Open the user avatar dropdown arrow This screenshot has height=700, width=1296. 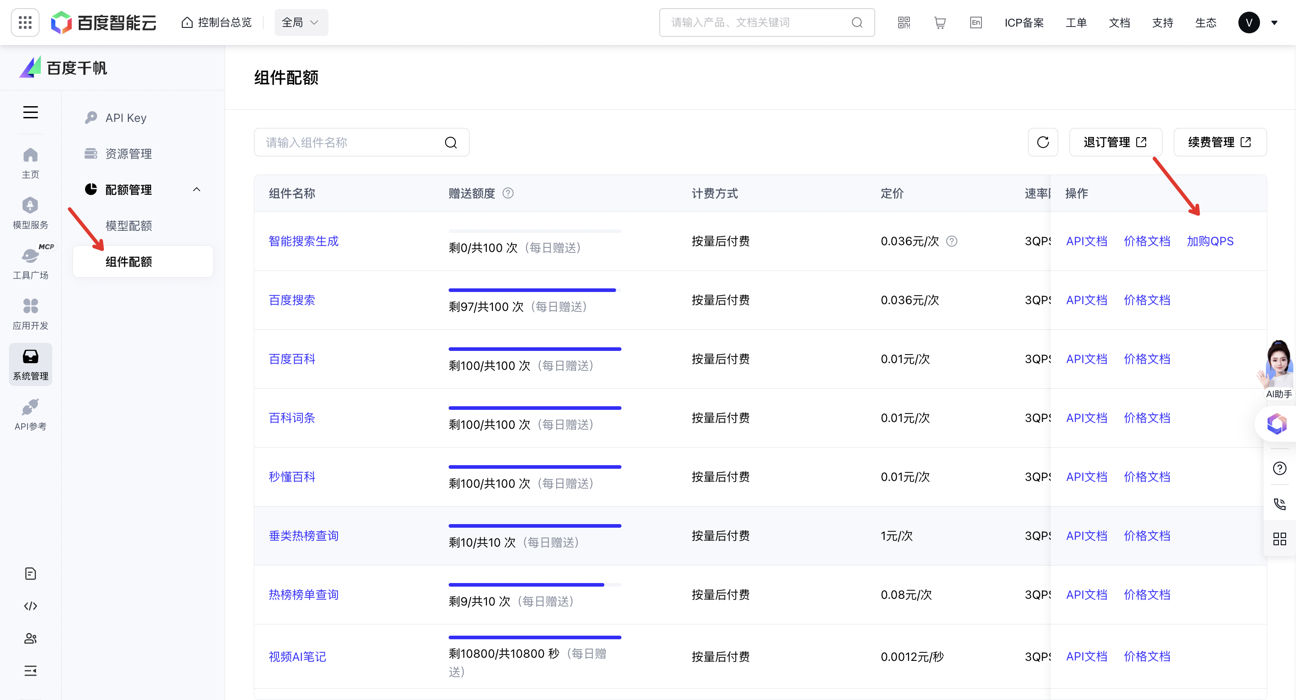[1274, 22]
